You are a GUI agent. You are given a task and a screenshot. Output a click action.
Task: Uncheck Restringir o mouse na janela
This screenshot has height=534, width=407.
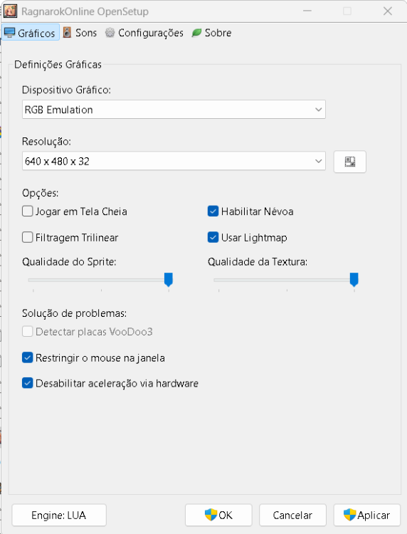coord(28,357)
